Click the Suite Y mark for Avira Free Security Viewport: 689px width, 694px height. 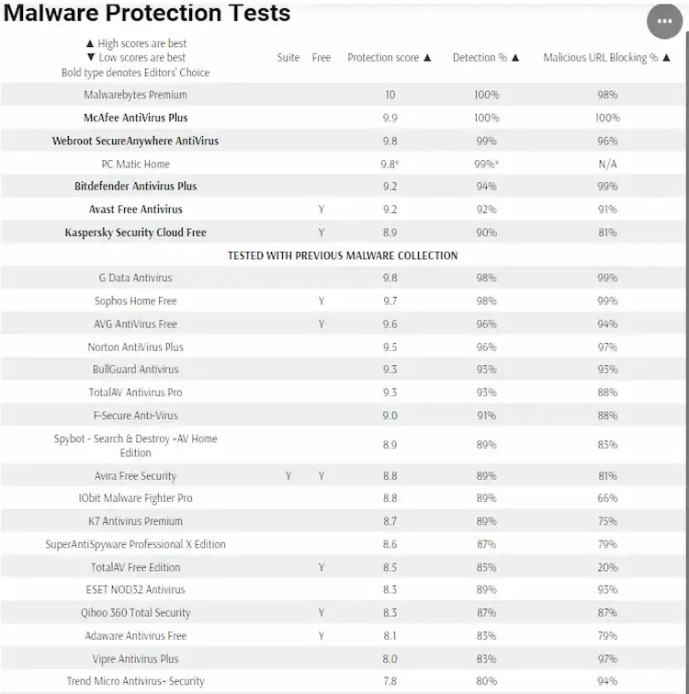pyautogui.click(x=288, y=476)
